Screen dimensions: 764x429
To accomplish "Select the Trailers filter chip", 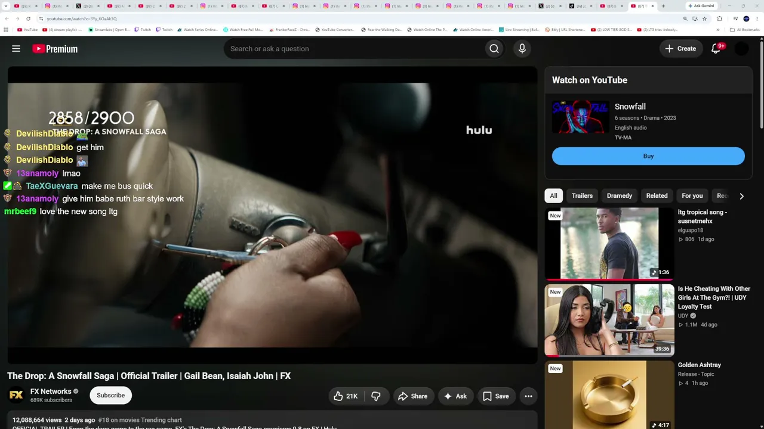I will (582, 195).
